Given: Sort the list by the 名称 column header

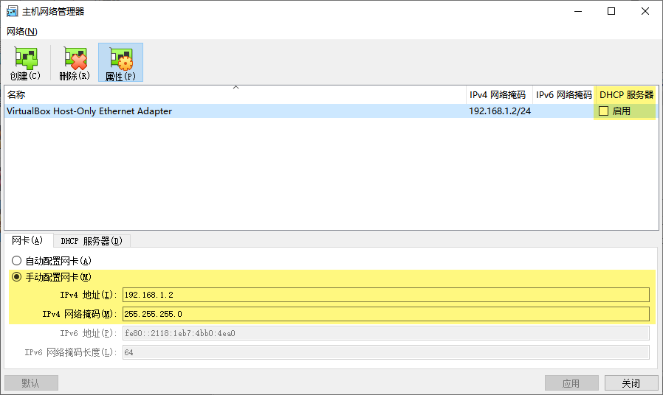Looking at the screenshot, I should (221, 95).
